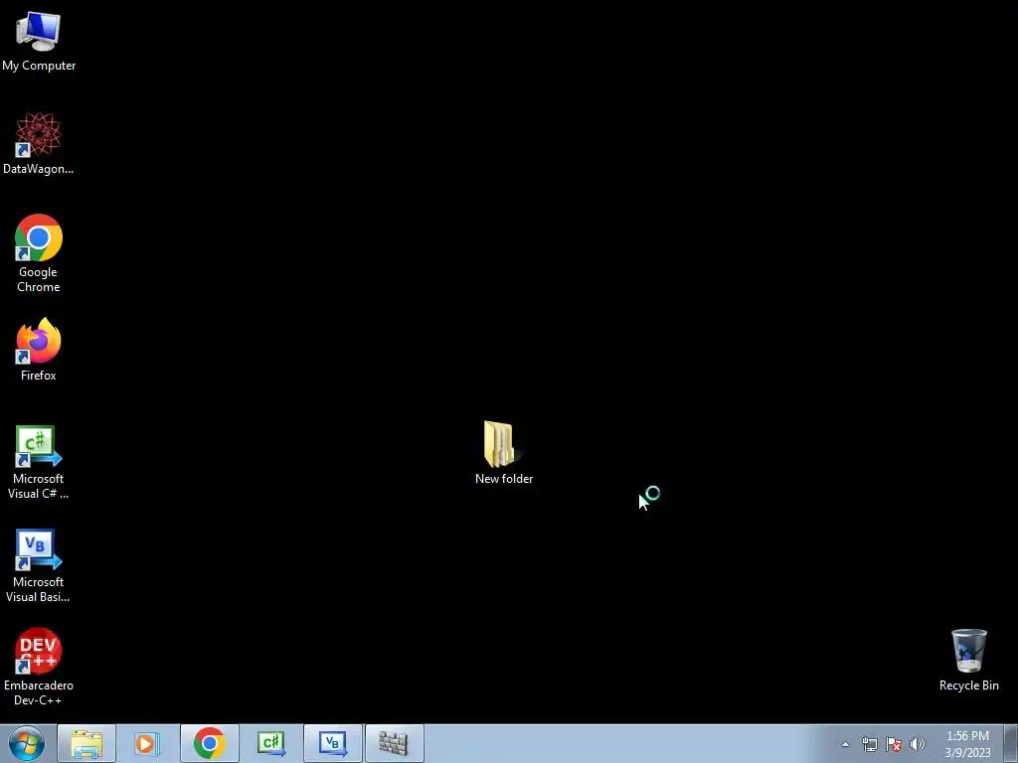The height and width of the screenshot is (763, 1018).
Task: Open Visual C# from the taskbar
Action: [270, 743]
